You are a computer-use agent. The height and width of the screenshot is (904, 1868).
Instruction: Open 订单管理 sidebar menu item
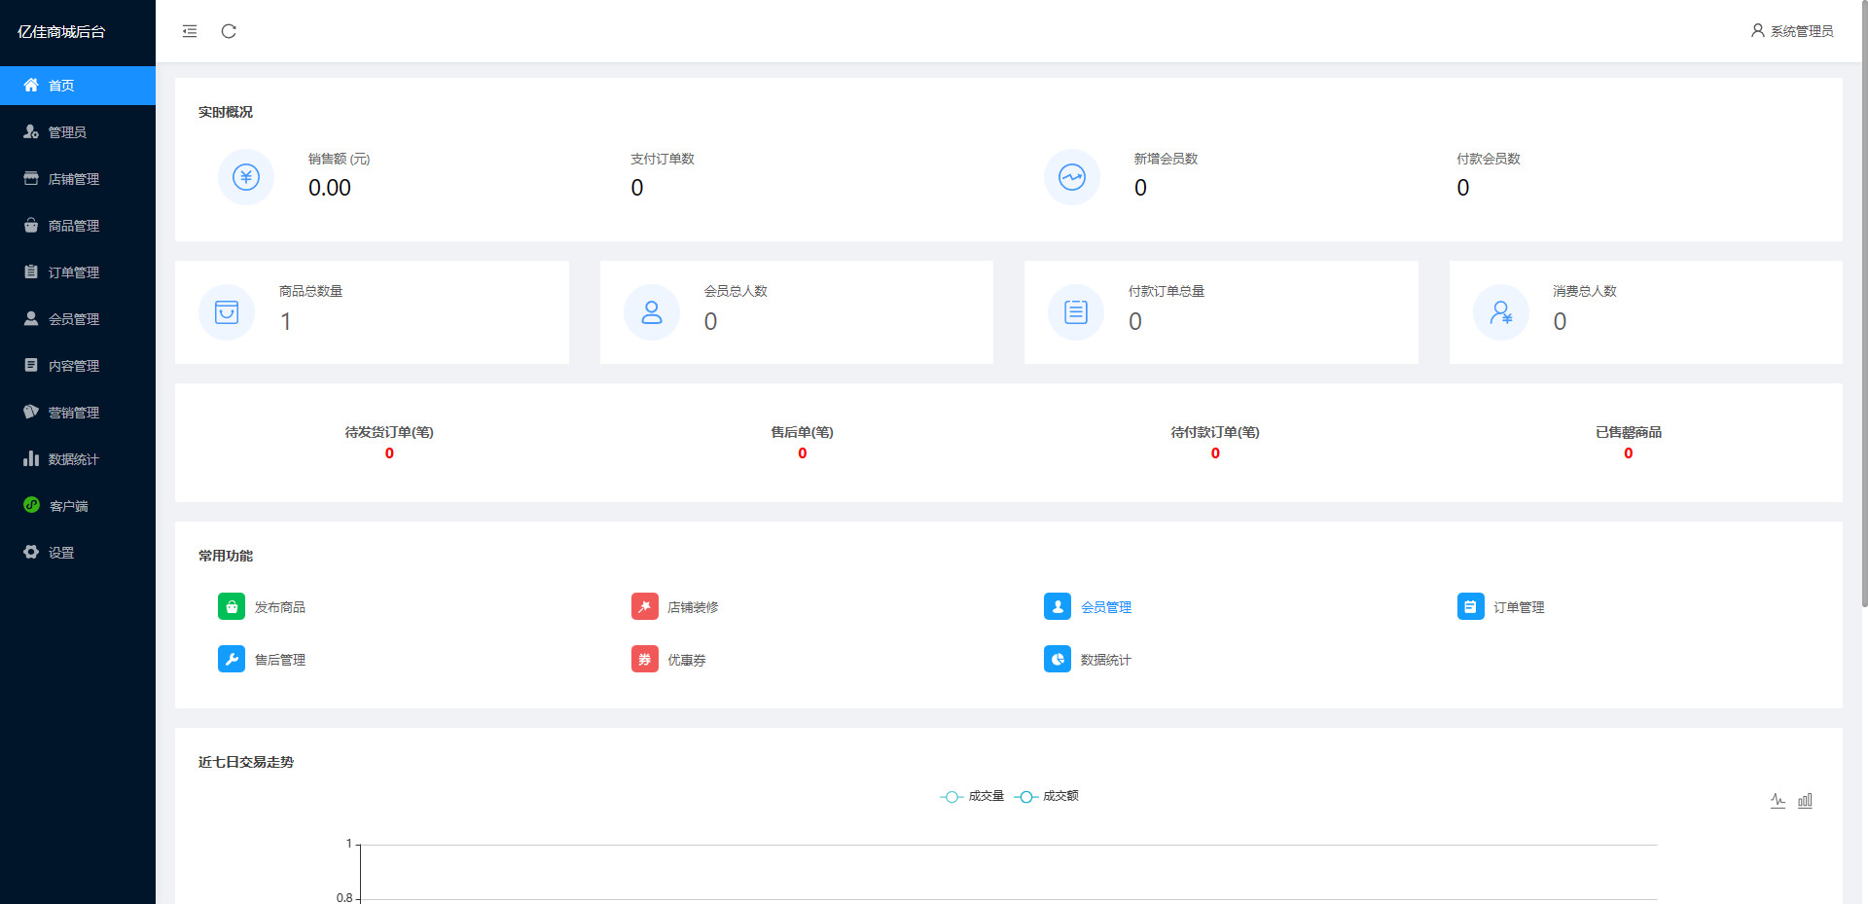tap(78, 272)
